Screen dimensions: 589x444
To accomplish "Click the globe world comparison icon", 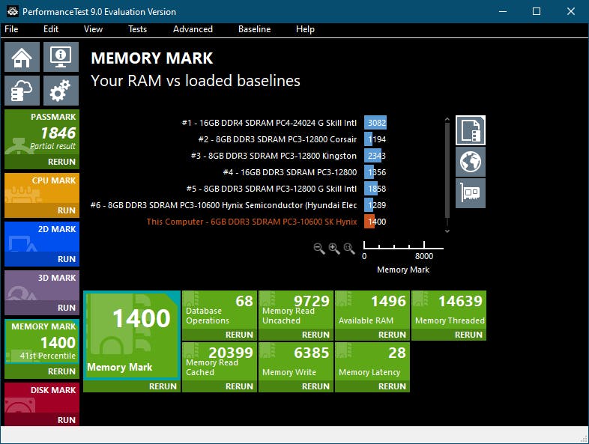I will click(x=471, y=162).
